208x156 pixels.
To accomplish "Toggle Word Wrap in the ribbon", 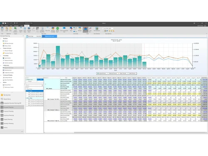I will click(x=25, y=30).
